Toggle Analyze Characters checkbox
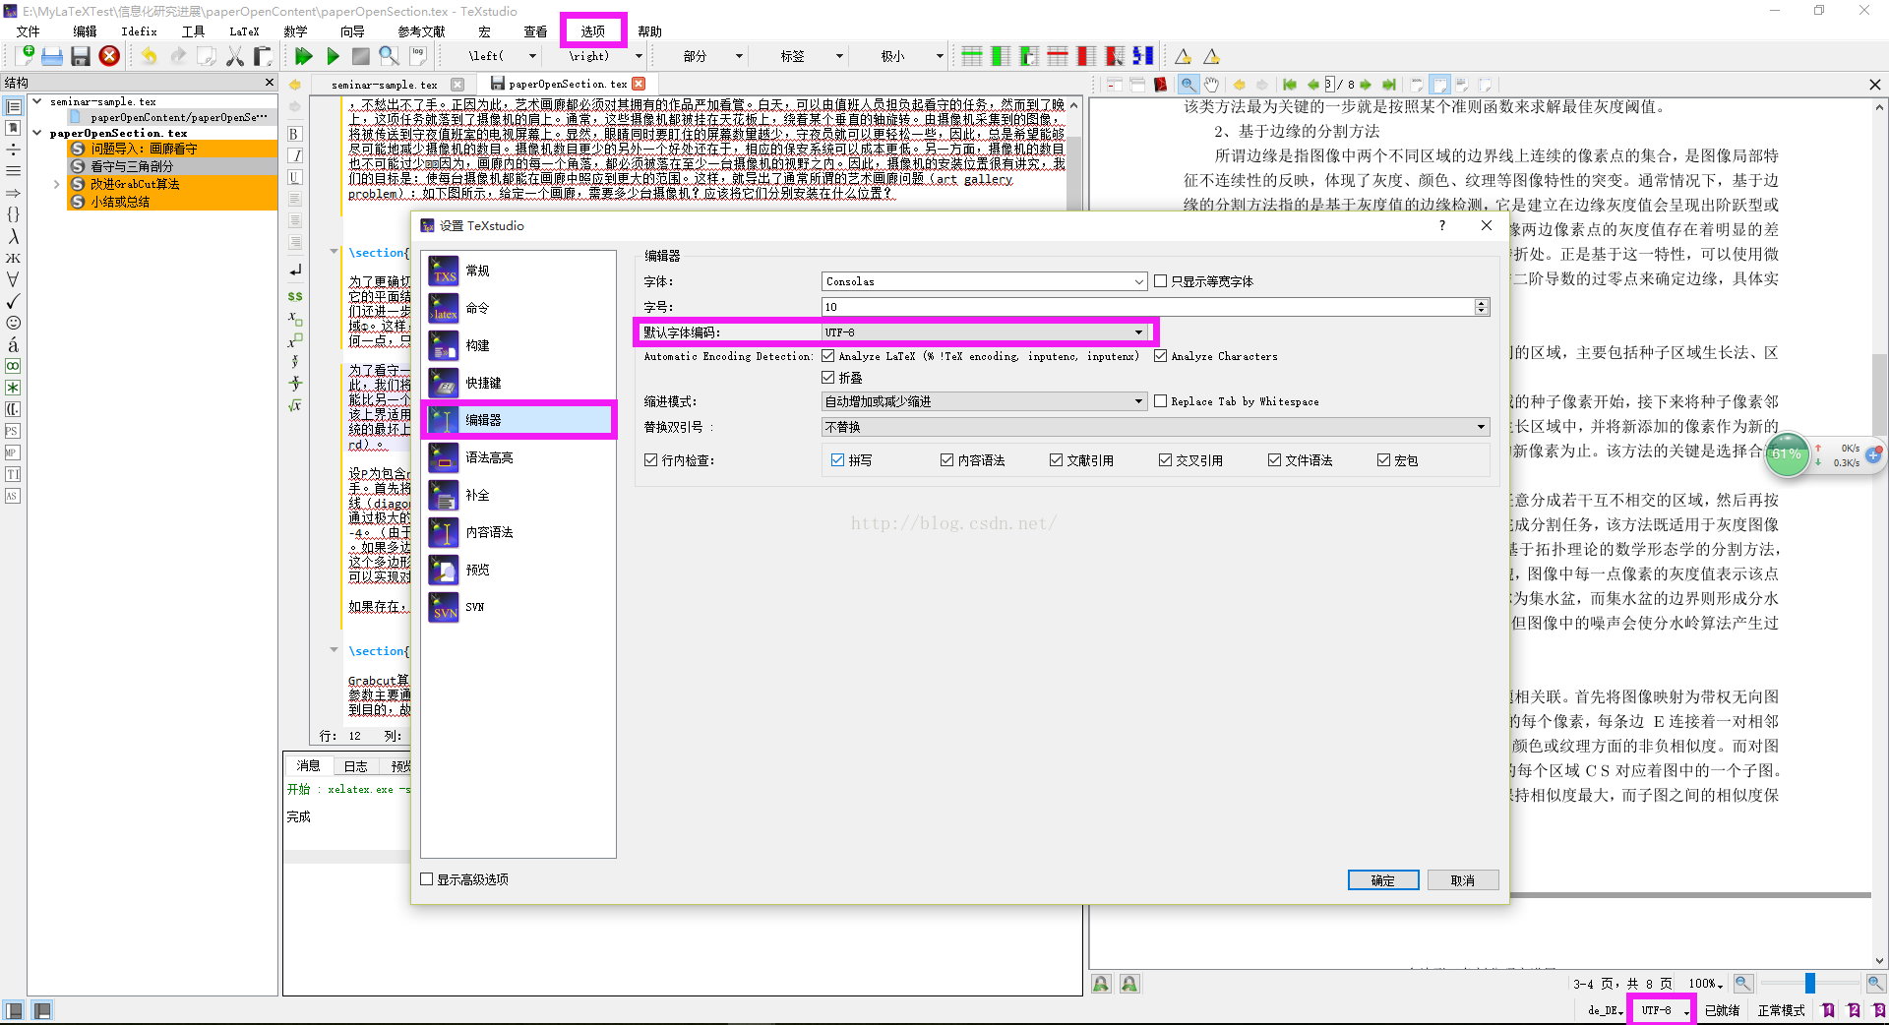Screen dimensions: 1889x1025 1160,356
